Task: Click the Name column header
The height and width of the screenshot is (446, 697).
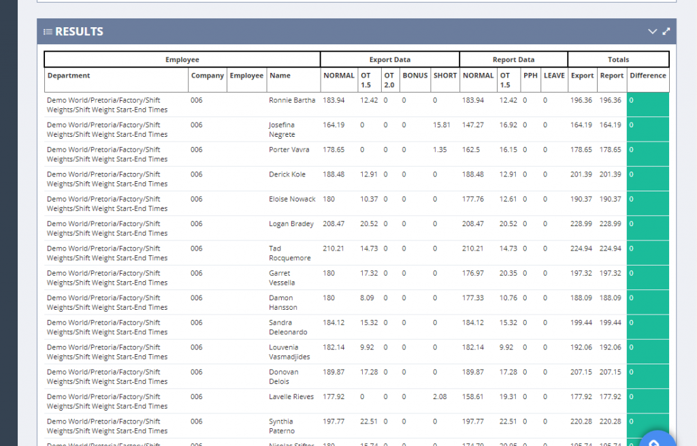Action: (x=280, y=76)
